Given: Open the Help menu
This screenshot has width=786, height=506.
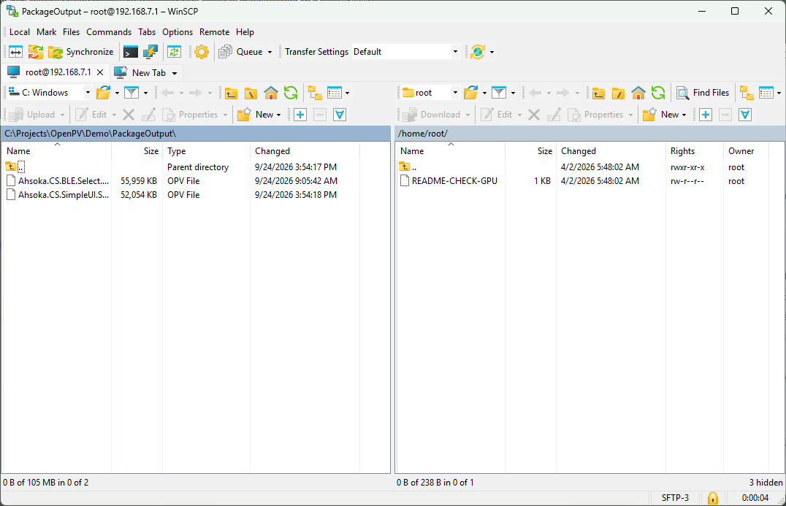Looking at the screenshot, I should 245,32.
